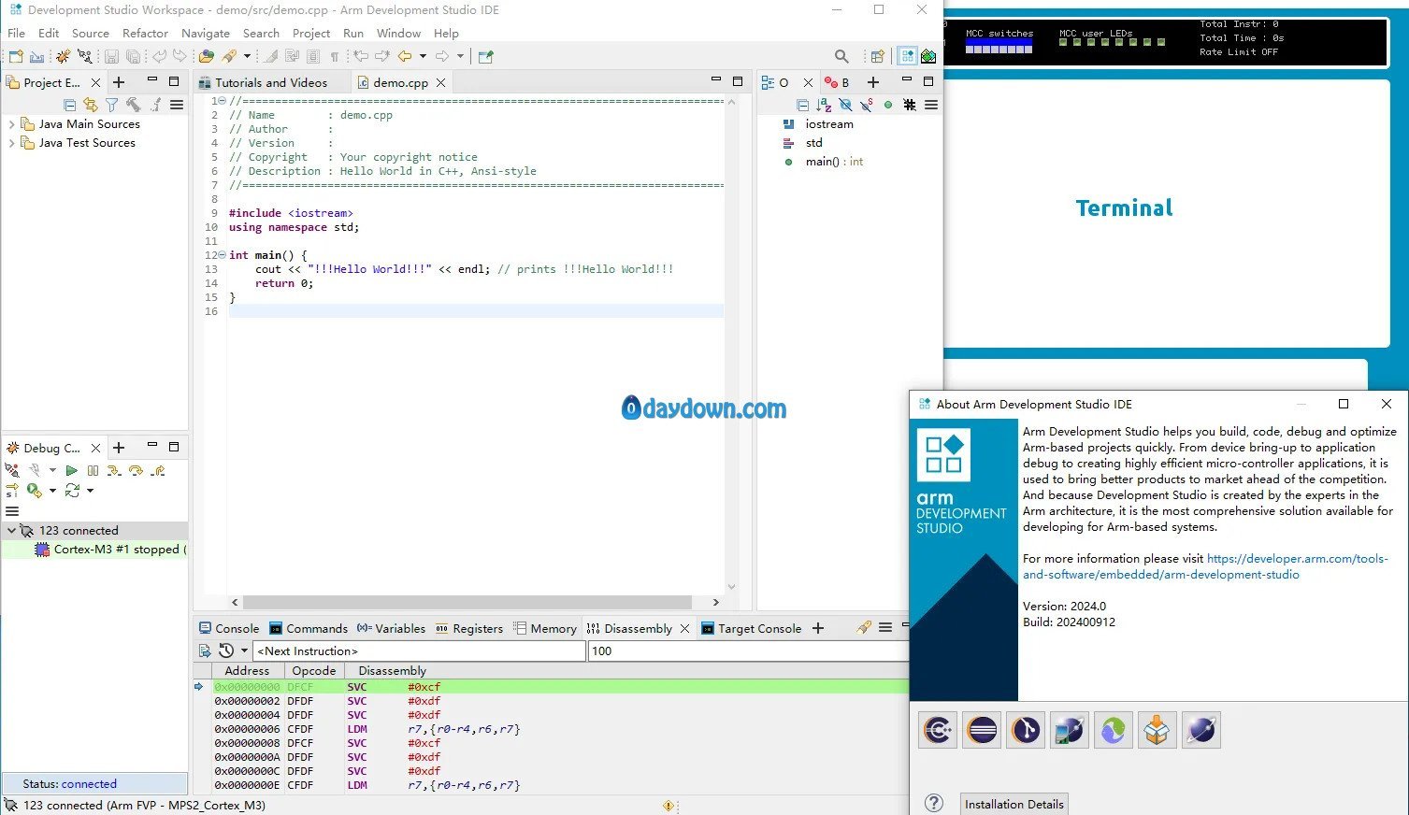Click the search magnifier in main toolbar

click(x=841, y=56)
